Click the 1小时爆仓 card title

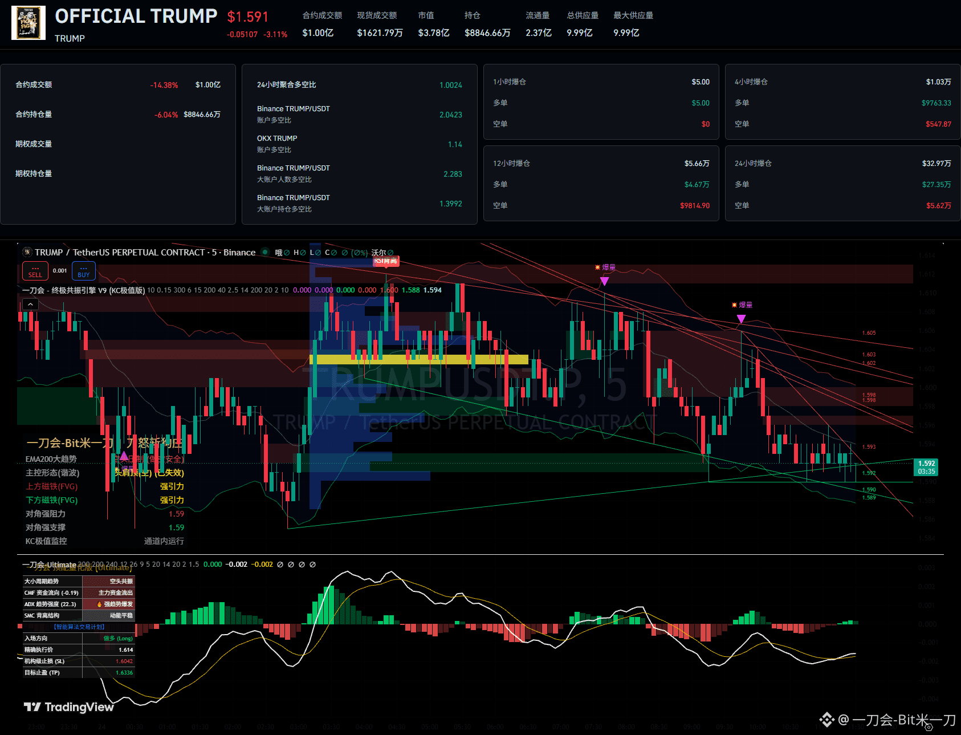point(510,82)
